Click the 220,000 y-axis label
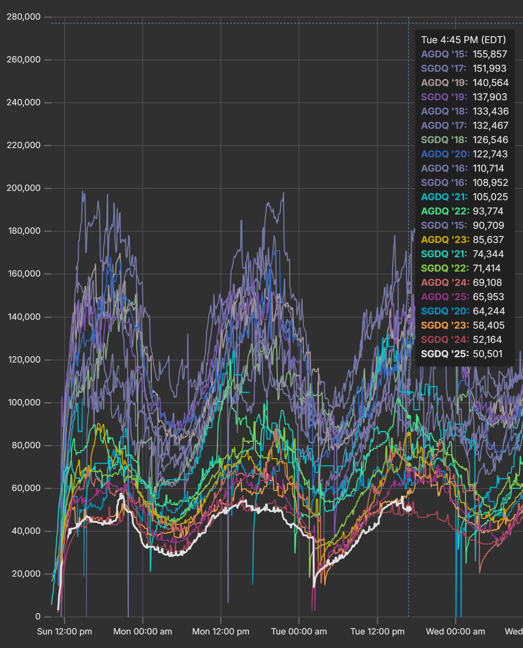The height and width of the screenshot is (648, 523). click(24, 145)
